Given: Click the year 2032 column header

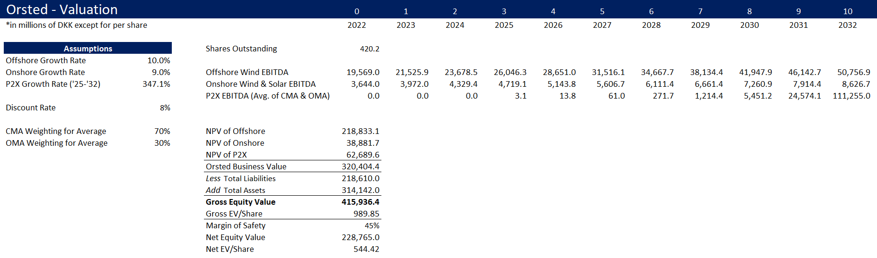Looking at the screenshot, I should pos(848,25).
